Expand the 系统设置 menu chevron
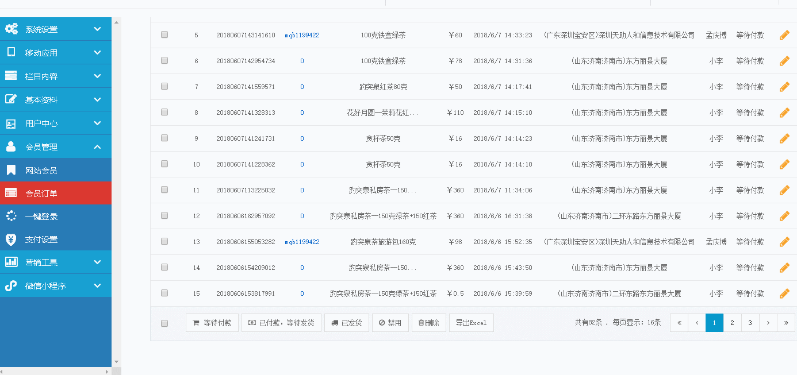Viewport: 797px width, 375px height. point(97,29)
